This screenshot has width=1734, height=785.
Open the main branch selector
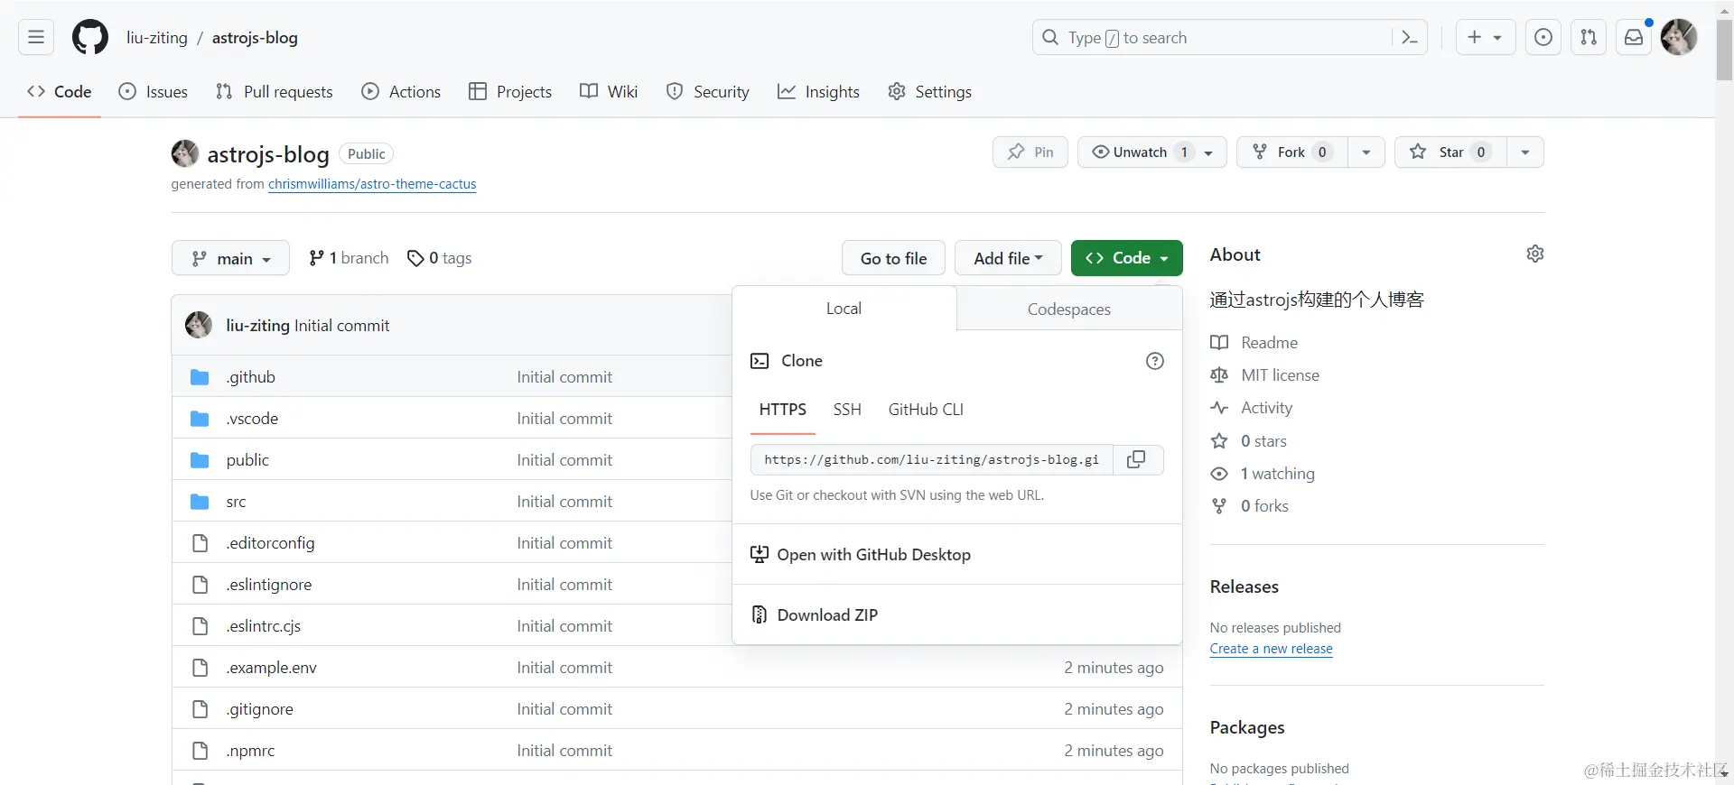tap(230, 258)
